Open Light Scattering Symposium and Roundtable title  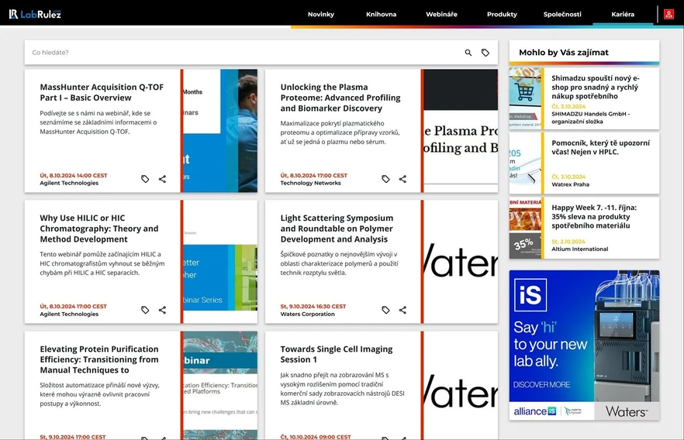[337, 229]
